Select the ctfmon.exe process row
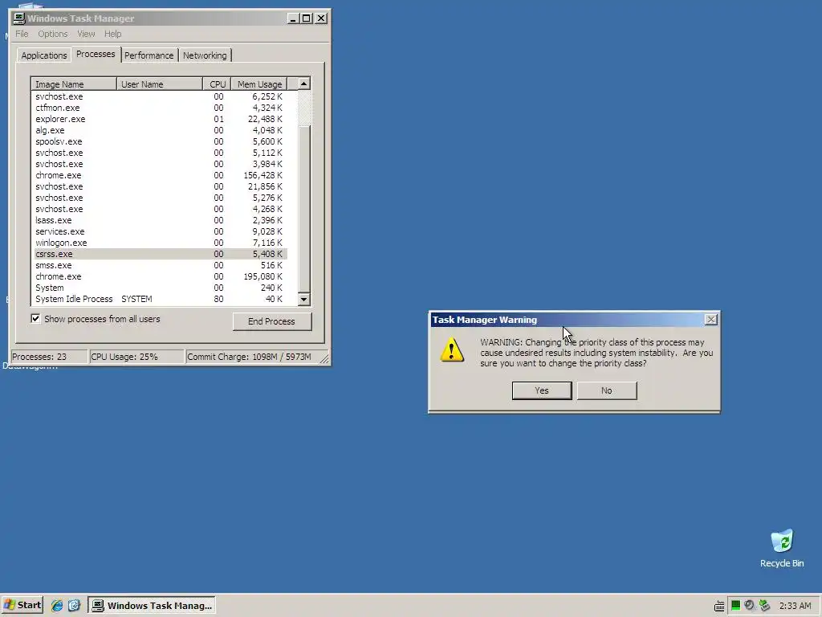This screenshot has height=617, width=822. tap(160, 108)
